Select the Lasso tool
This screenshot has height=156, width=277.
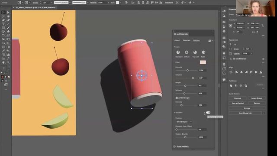8,16
